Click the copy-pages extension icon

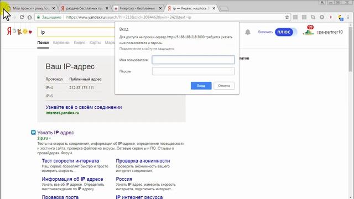tap(313, 17)
